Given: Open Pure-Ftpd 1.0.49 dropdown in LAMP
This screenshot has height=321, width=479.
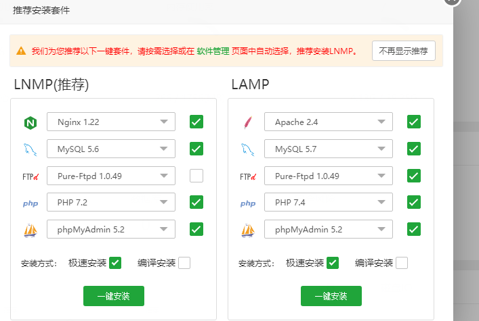Looking at the screenshot, I should (x=329, y=176).
